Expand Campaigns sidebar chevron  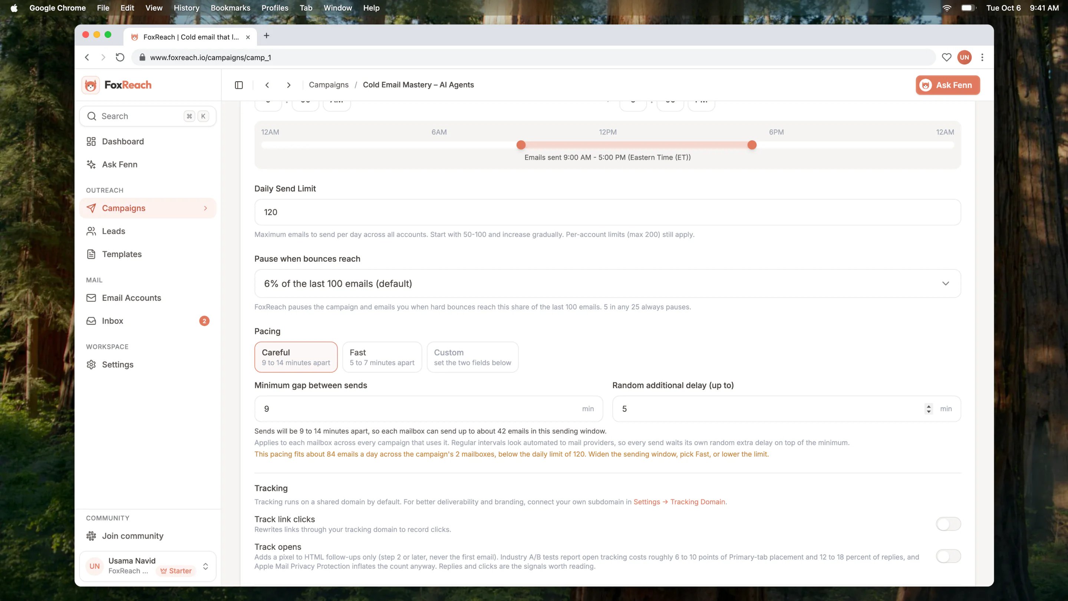pos(205,208)
